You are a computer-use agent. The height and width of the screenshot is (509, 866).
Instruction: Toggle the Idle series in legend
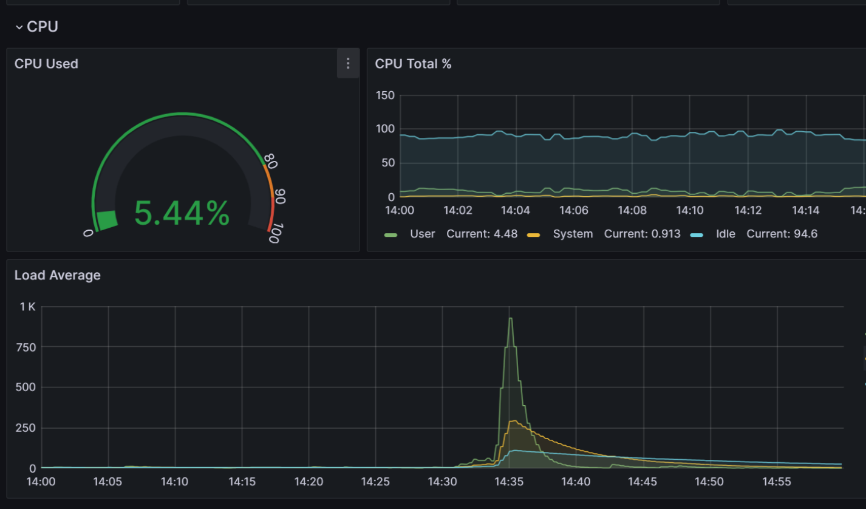[725, 234]
